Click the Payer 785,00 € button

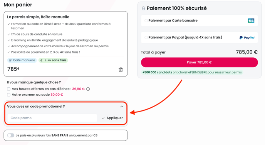[200, 62]
